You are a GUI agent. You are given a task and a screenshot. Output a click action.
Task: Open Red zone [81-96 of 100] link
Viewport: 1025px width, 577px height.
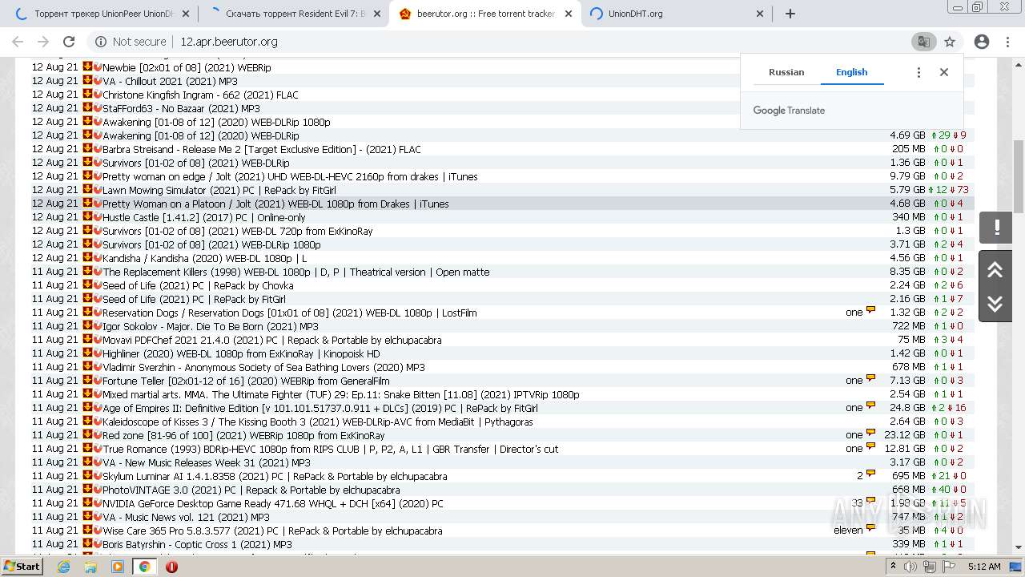243,435
